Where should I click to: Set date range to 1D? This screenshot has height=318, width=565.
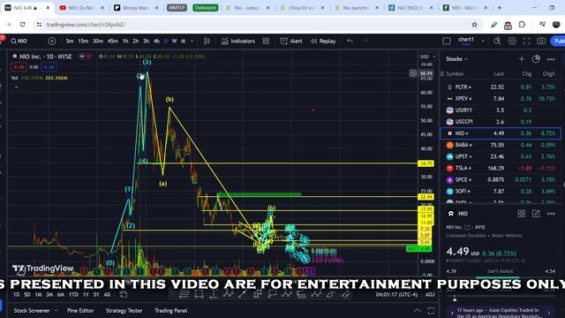click(17, 294)
